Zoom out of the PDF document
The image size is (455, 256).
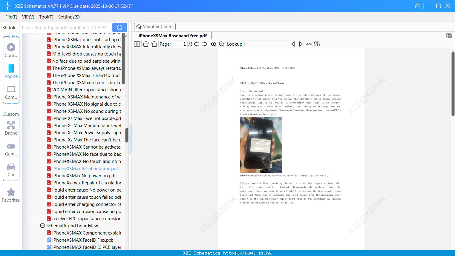221,44
